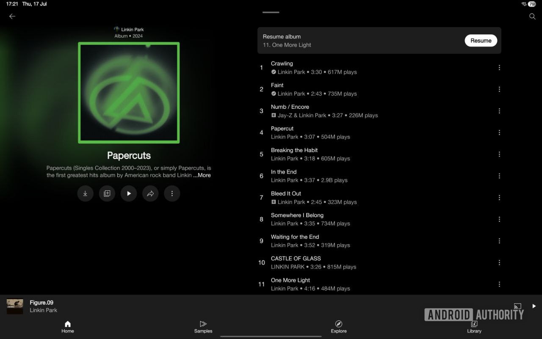Tap the back arrow icon
The width and height of the screenshot is (542, 339).
pos(12,17)
